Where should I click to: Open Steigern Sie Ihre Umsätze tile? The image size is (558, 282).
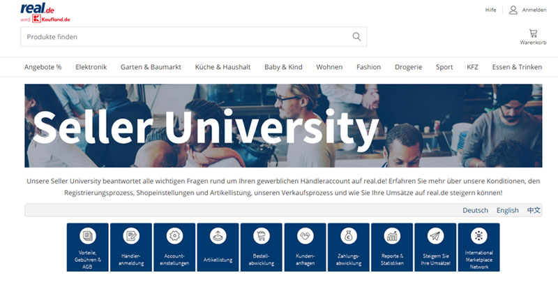pyautogui.click(x=435, y=247)
